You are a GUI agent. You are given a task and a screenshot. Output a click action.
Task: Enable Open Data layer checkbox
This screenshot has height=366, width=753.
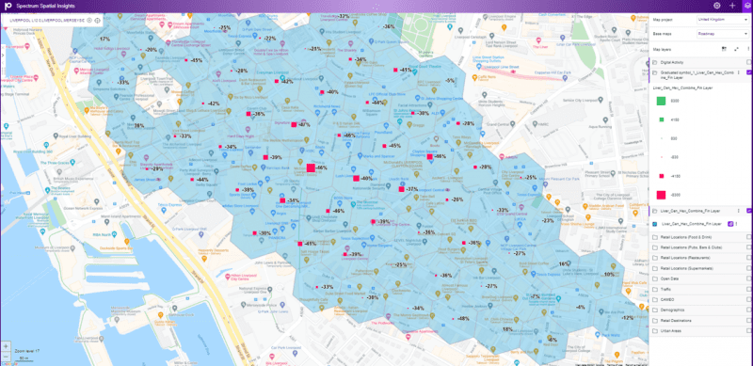point(748,279)
